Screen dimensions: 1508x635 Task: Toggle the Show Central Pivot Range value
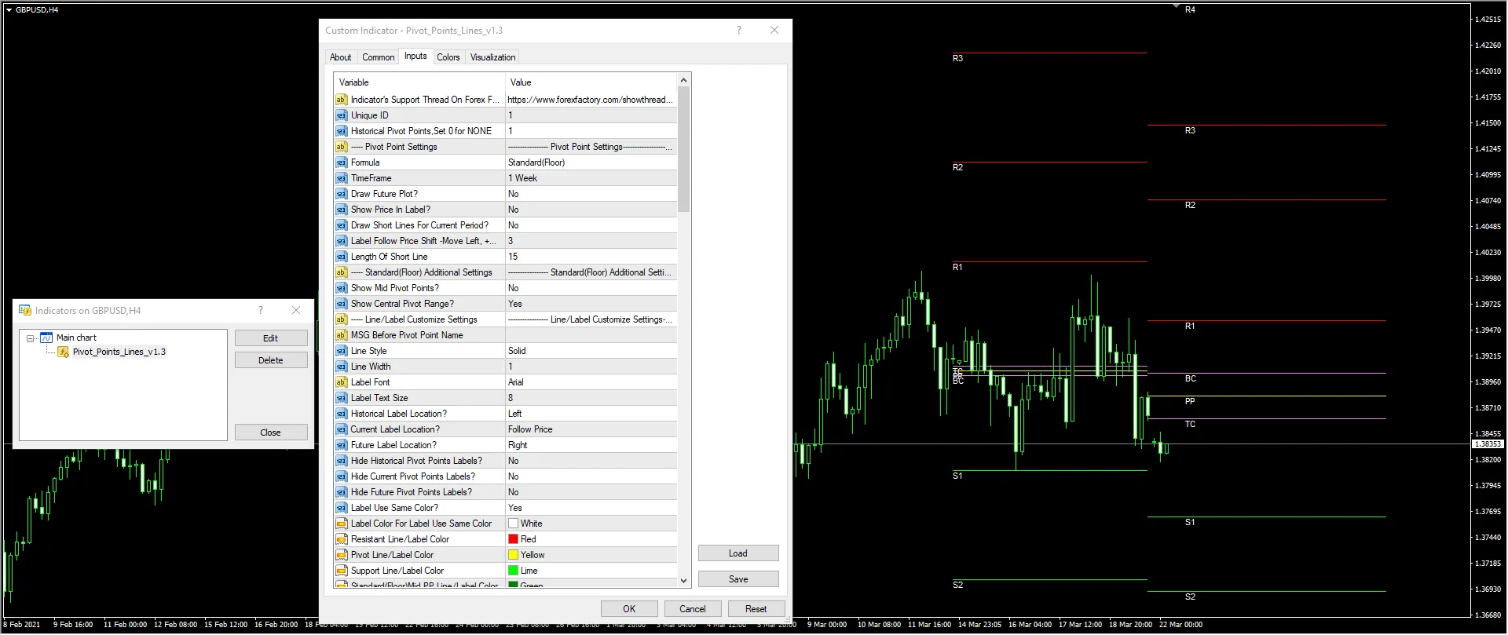(591, 304)
